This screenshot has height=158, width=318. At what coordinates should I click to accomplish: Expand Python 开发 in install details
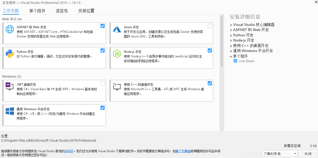(x=231, y=35)
